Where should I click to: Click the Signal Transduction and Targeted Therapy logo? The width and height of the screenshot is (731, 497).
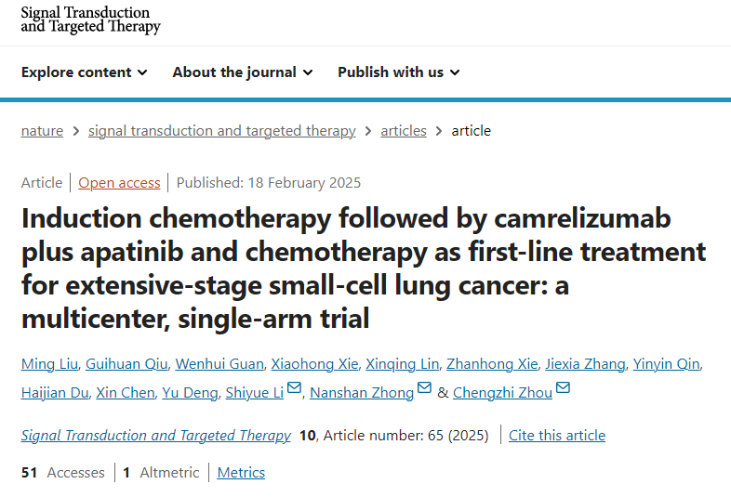tap(90, 20)
